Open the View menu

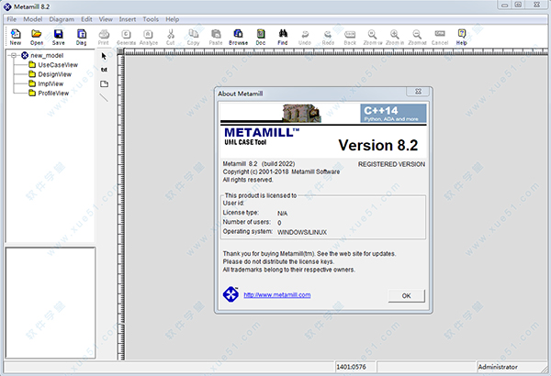point(106,19)
